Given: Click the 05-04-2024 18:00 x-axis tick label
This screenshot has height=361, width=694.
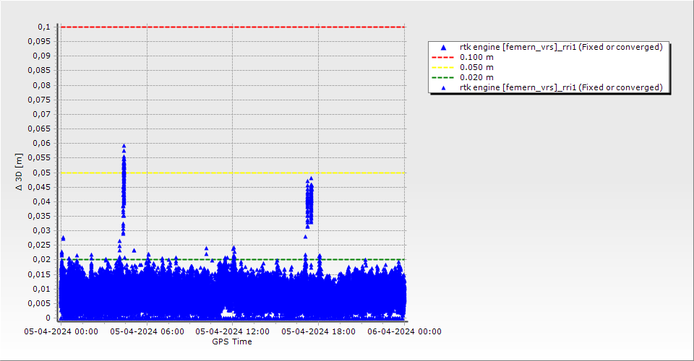Looking at the screenshot, I should pos(319,332).
